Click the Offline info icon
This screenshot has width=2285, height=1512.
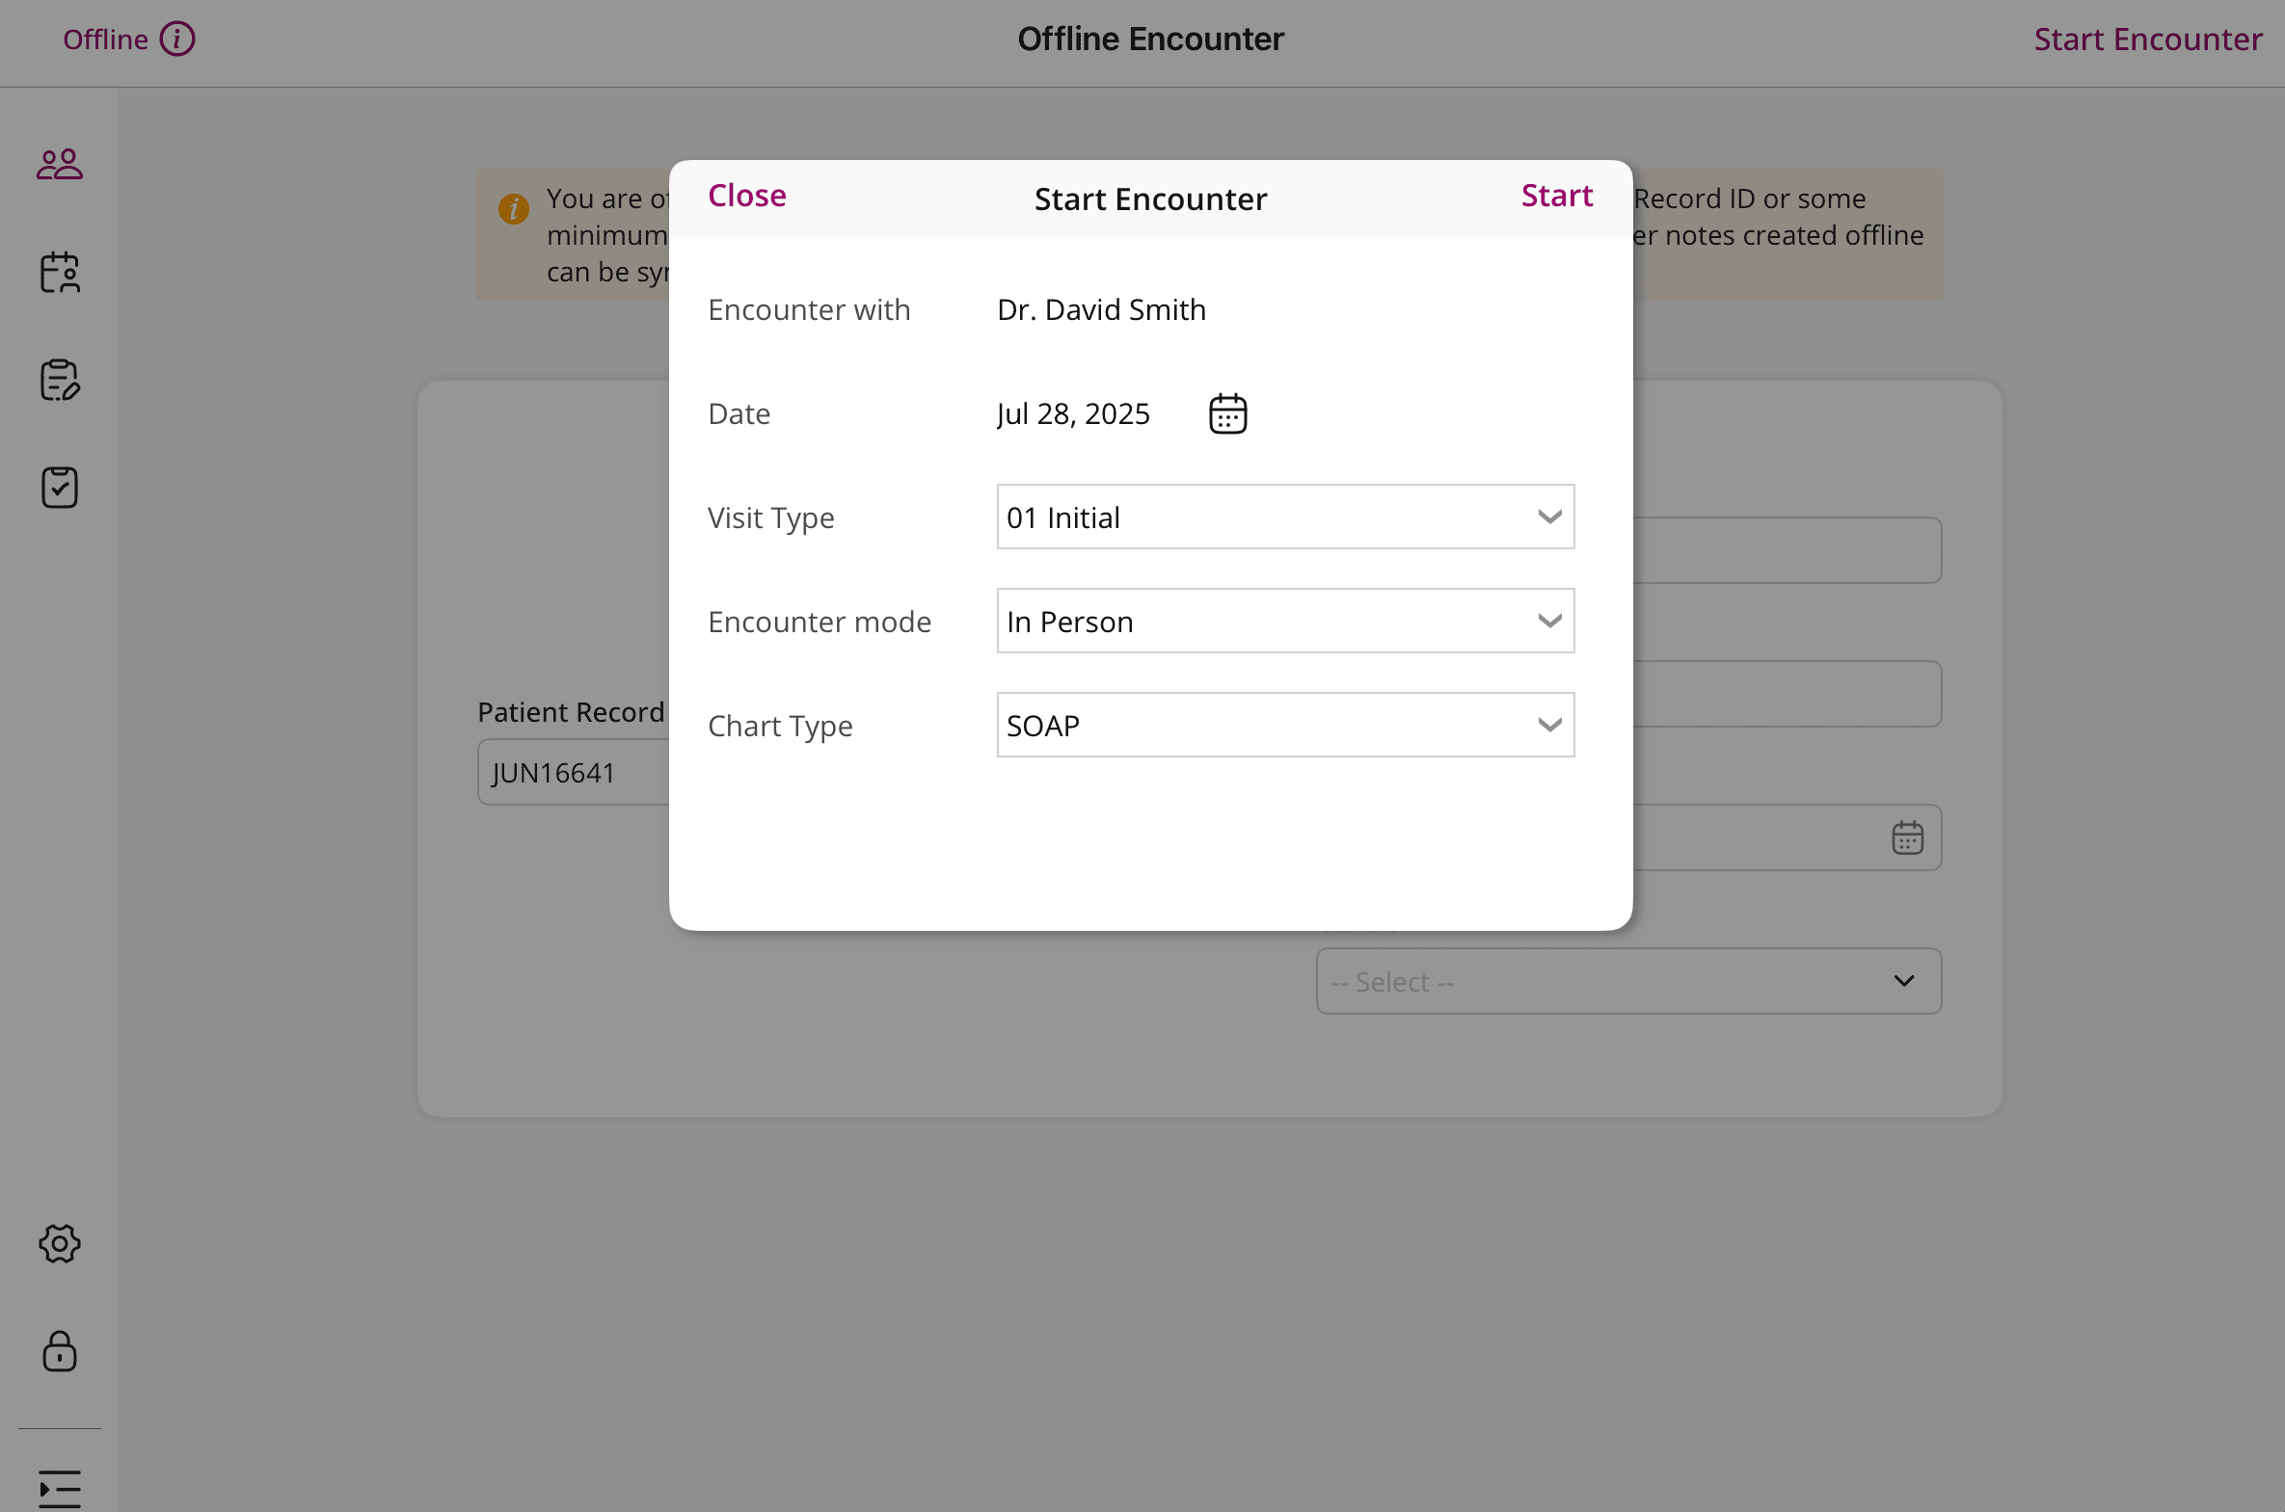click(177, 40)
